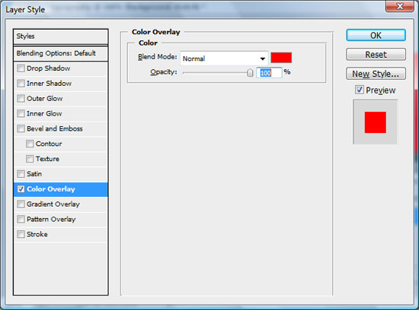Select the Satin style entry
The height and width of the screenshot is (310, 419).
click(61, 174)
